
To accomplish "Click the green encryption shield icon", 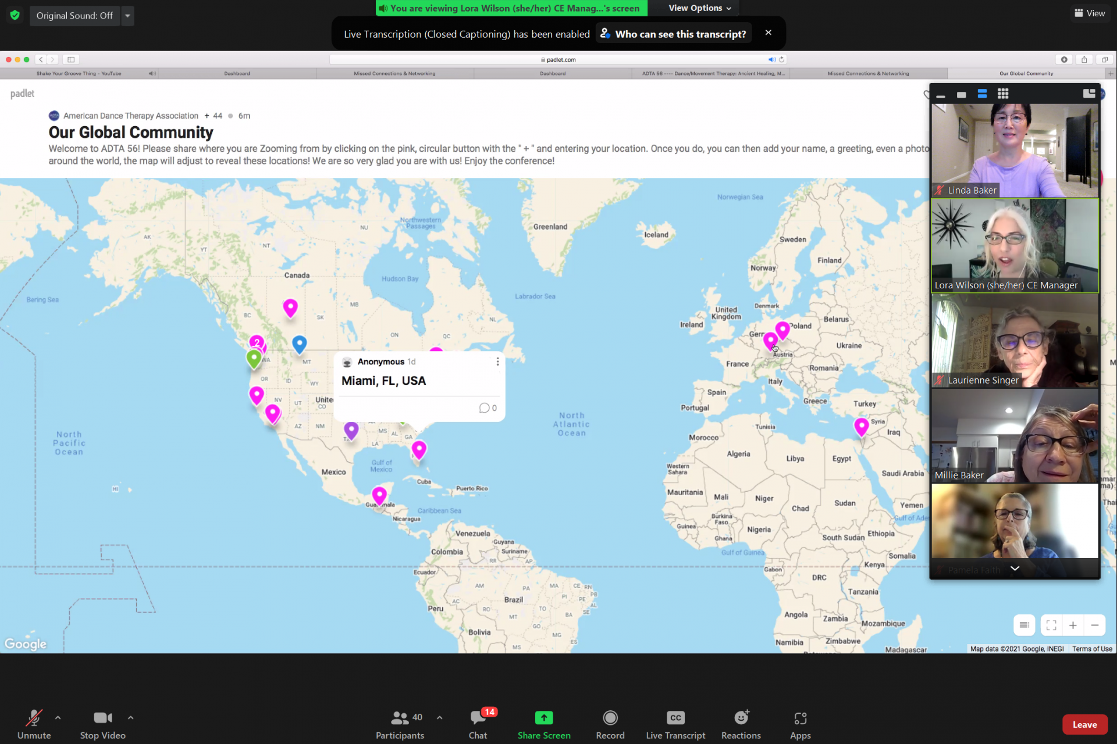I will click(x=15, y=16).
